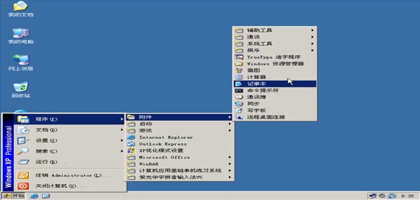Screen dimensions: 420x200
Task: Click the second quick launch icon beside IE
Action: click(46, 196)
